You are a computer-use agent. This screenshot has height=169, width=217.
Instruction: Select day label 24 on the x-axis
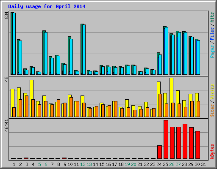pyautogui.click(x=159, y=164)
